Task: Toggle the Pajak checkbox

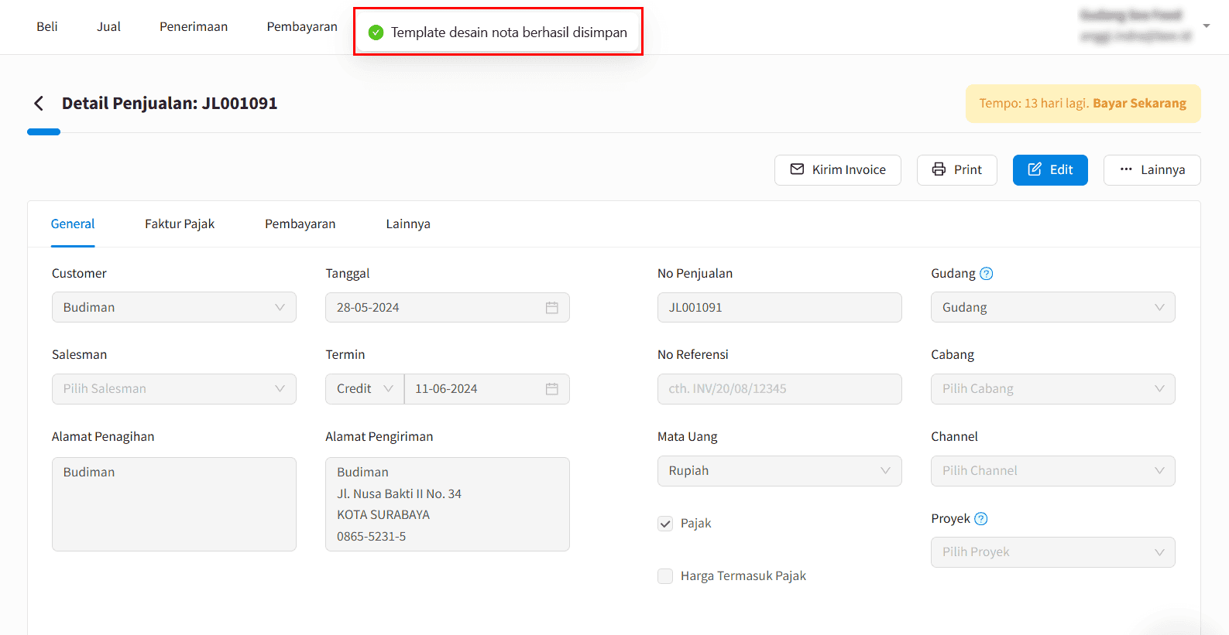Action: [x=665, y=524]
